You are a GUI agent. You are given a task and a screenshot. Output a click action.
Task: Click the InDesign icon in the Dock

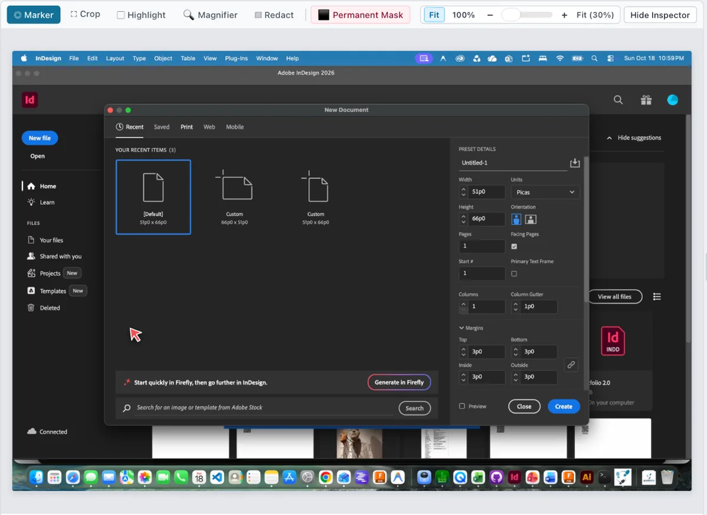click(x=514, y=477)
